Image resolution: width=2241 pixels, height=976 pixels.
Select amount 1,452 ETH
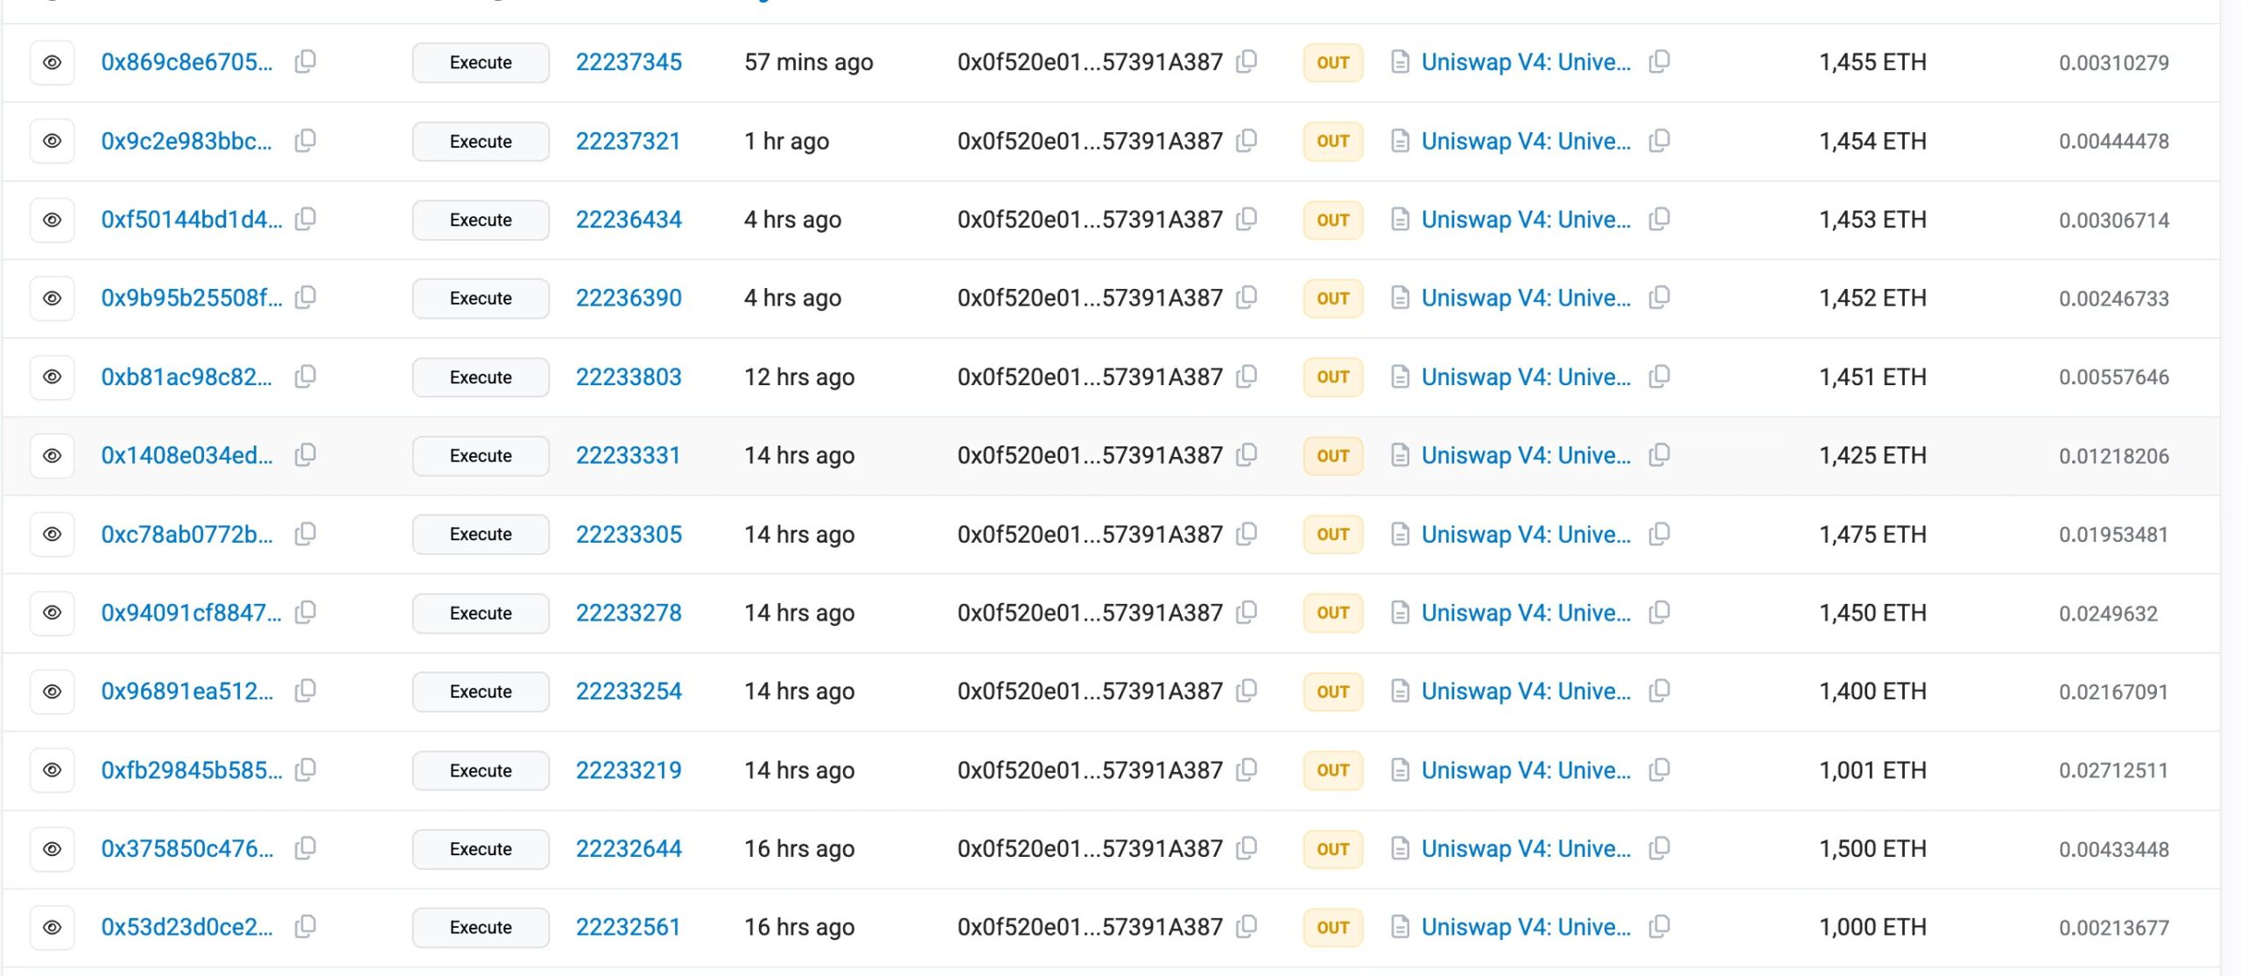click(1872, 298)
